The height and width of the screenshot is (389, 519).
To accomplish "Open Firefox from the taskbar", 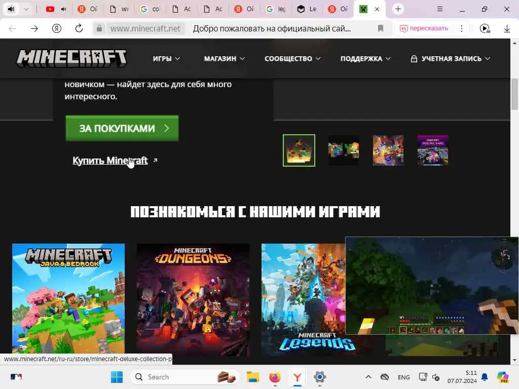I will 275,377.
